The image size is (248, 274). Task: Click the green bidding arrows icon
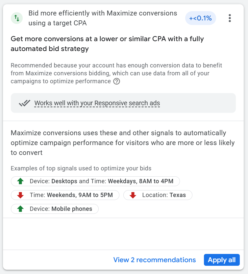click(17, 18)
